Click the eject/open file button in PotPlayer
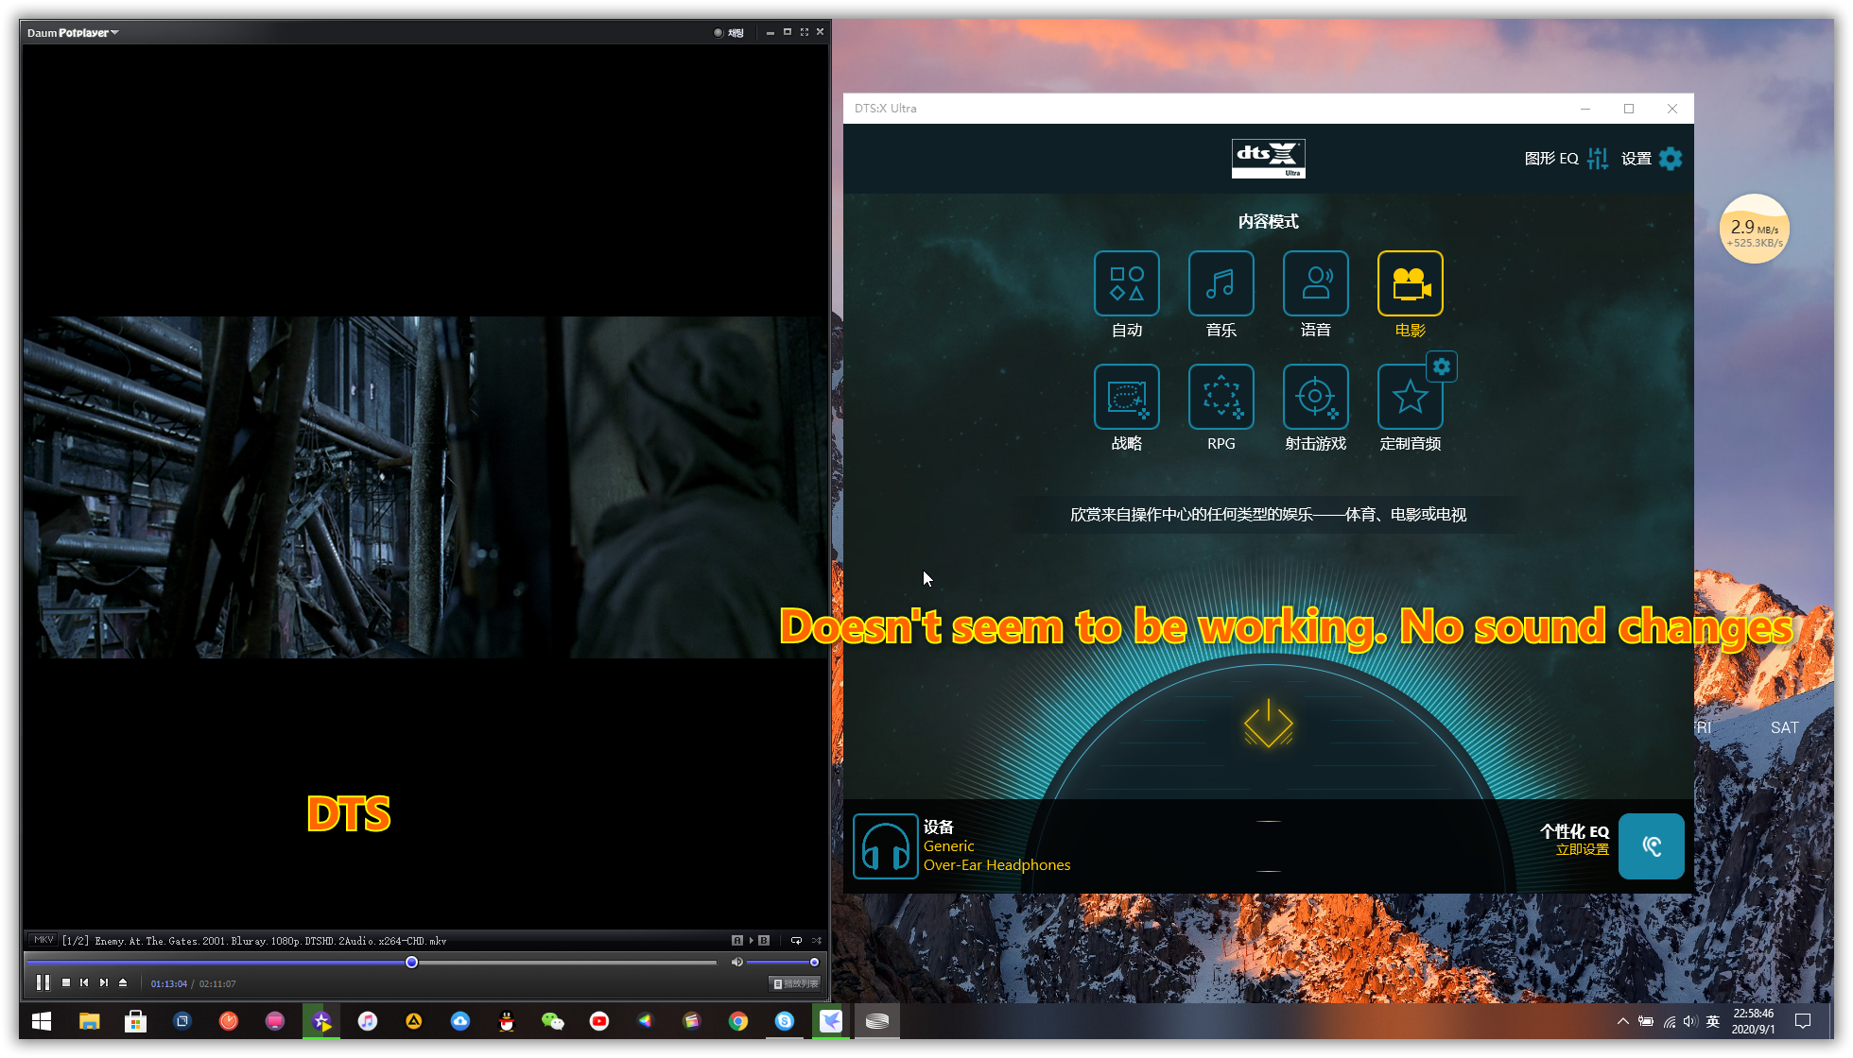1853x1058 pixels. pos(123,982)
